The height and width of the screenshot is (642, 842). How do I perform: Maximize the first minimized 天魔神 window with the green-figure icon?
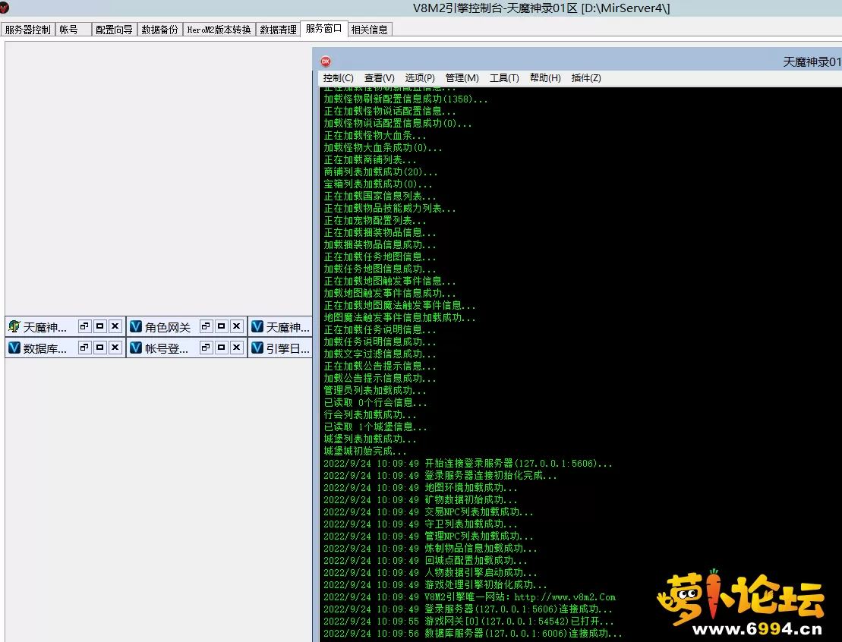tap(100, 326)
